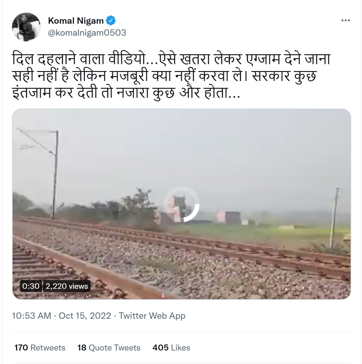Screen dimensions: 362x364
Task: Click the blue verified badge
Action: pos(111,21)
